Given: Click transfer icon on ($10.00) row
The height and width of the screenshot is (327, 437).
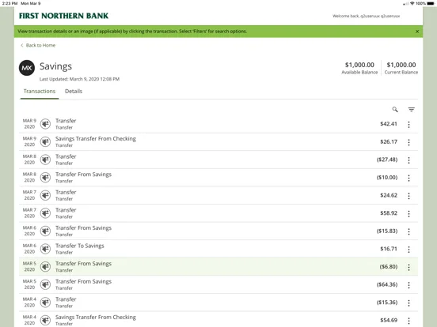Looking at the screenshot, I should tap(45, 177).
